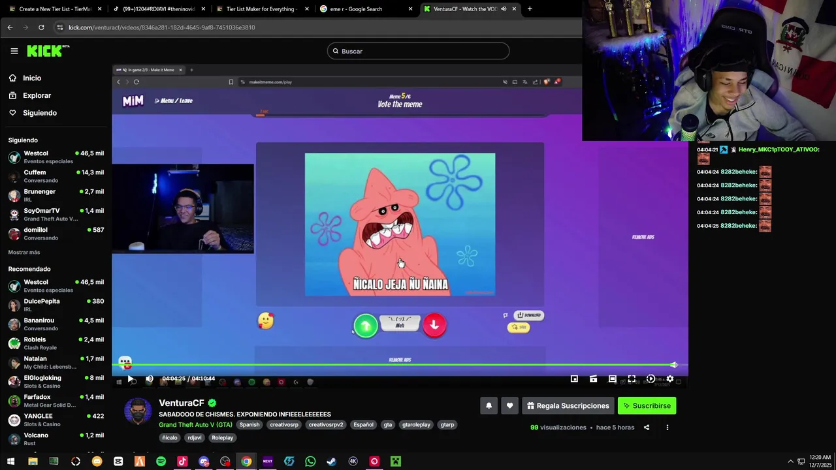
Task: Open Spotify from the taskbar
Action: pos(161,462)
